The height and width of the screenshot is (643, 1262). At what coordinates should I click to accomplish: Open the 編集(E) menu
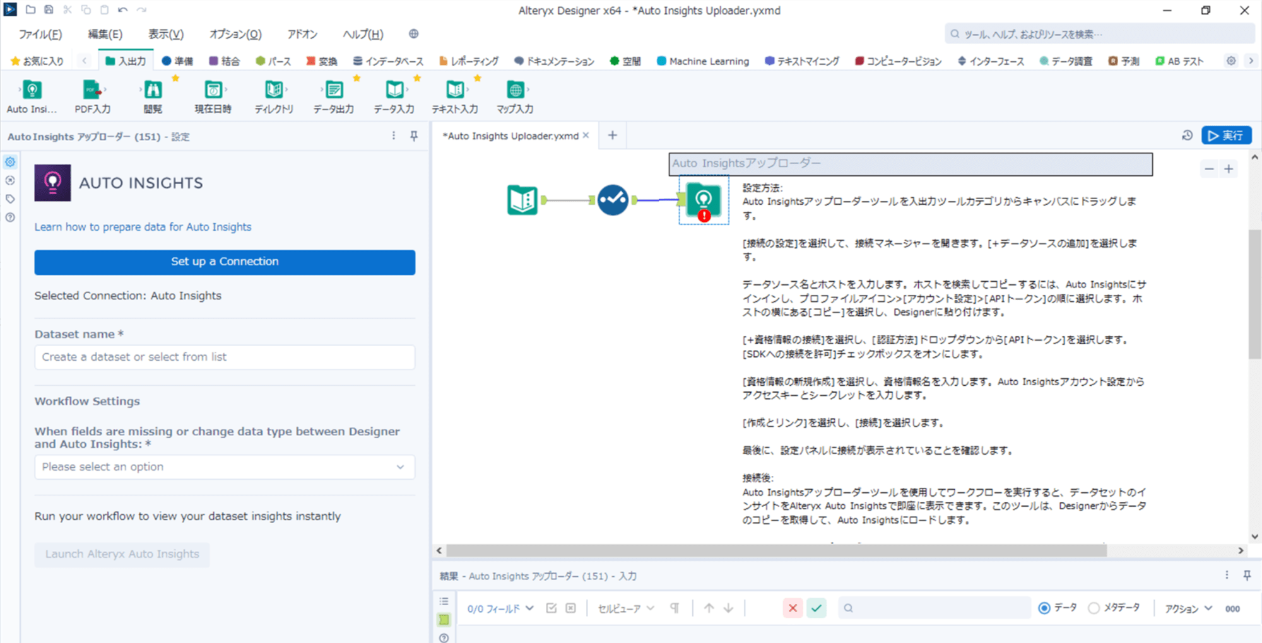105,34
